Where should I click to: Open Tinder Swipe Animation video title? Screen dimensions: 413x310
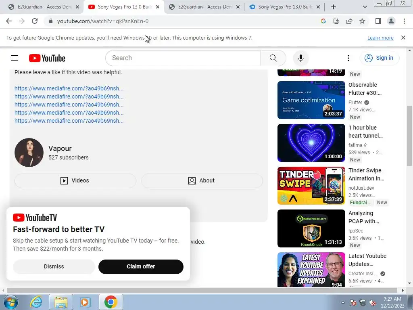[x=366, y=174]
